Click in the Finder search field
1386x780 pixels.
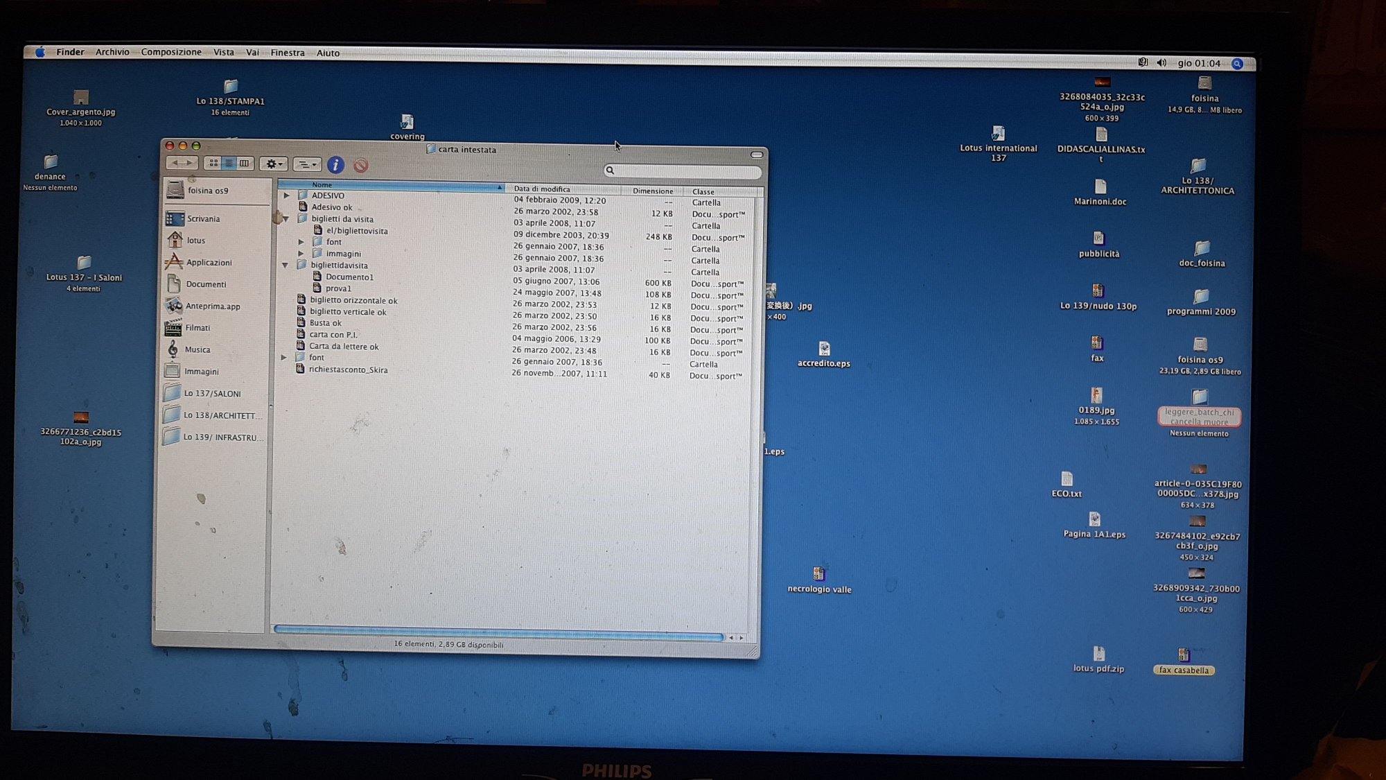686,171
